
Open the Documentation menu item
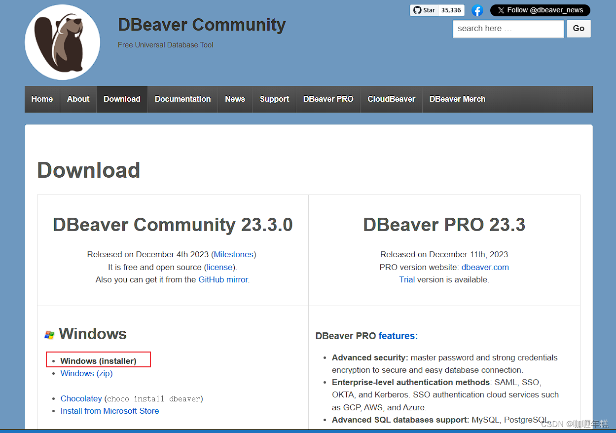pos(182,99)
